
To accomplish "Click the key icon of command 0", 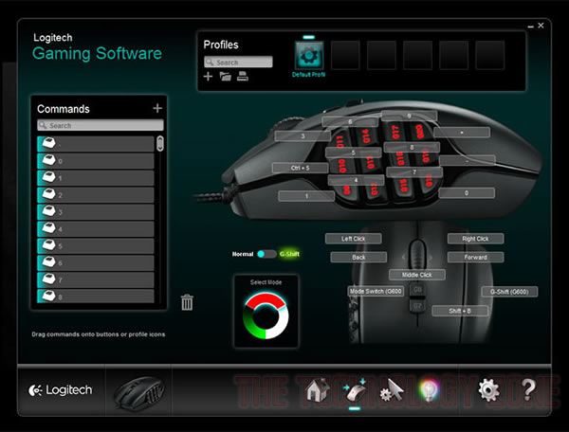I will point(48,160).
